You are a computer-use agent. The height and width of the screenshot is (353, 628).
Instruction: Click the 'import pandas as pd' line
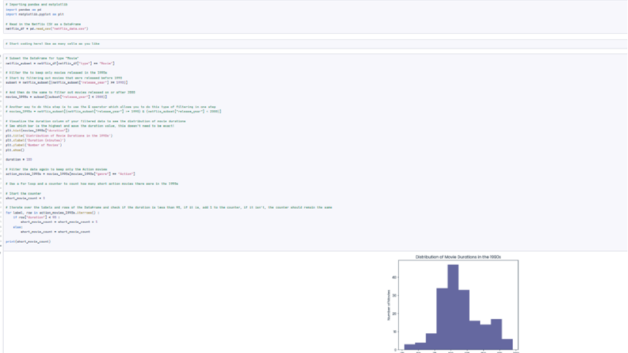click(23, 9)
